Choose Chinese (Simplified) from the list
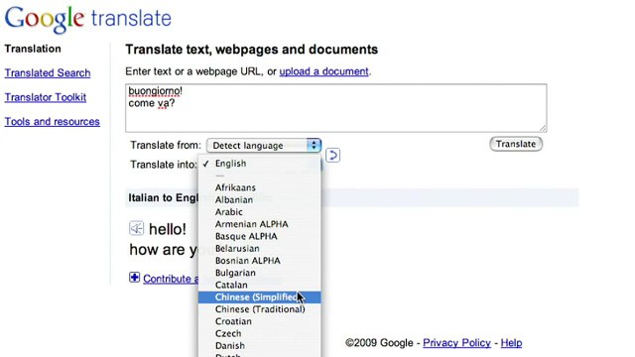635x357 pixels. point(260,297)
